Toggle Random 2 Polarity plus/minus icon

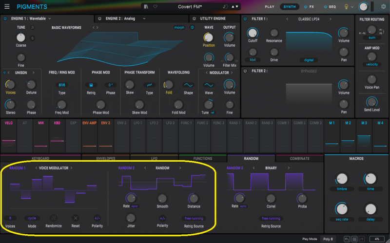(162, 218)
